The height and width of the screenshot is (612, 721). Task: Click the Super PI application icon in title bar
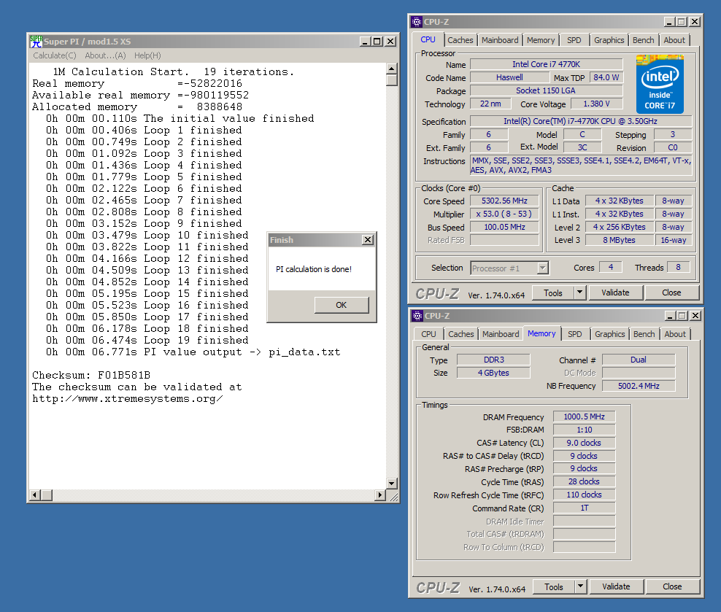point(36,42)
